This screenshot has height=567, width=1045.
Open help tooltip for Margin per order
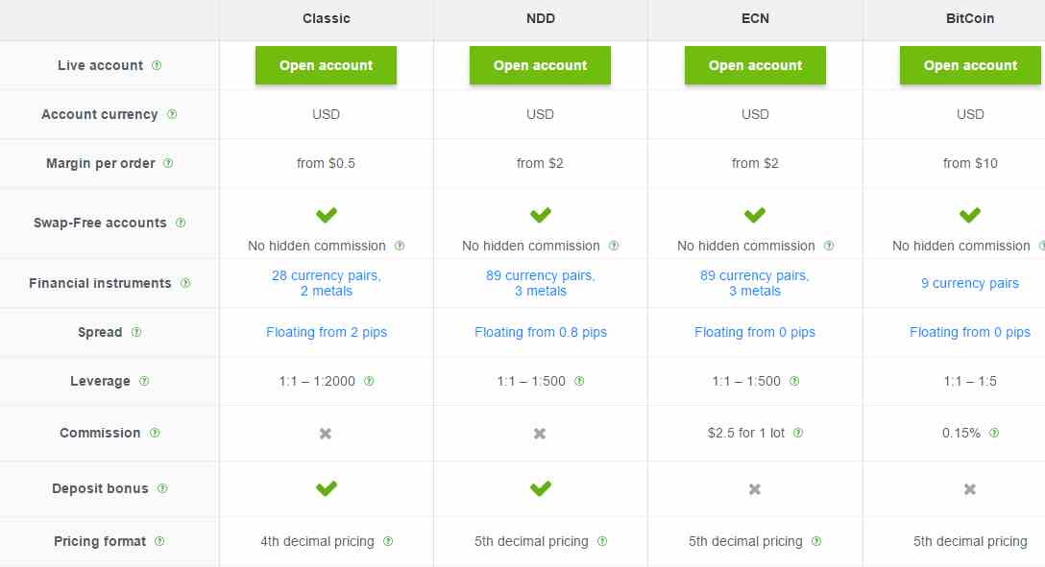click(168, 163)
